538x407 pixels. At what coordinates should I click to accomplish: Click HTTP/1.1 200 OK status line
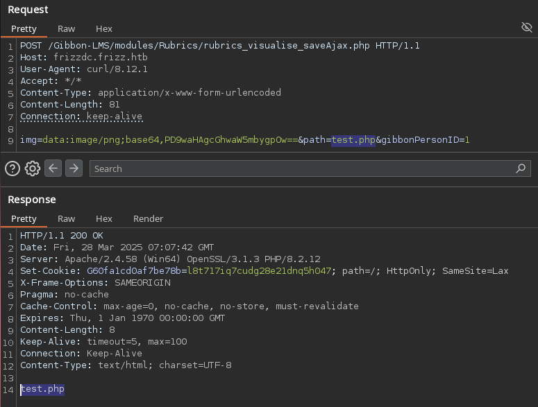(61, 235)
